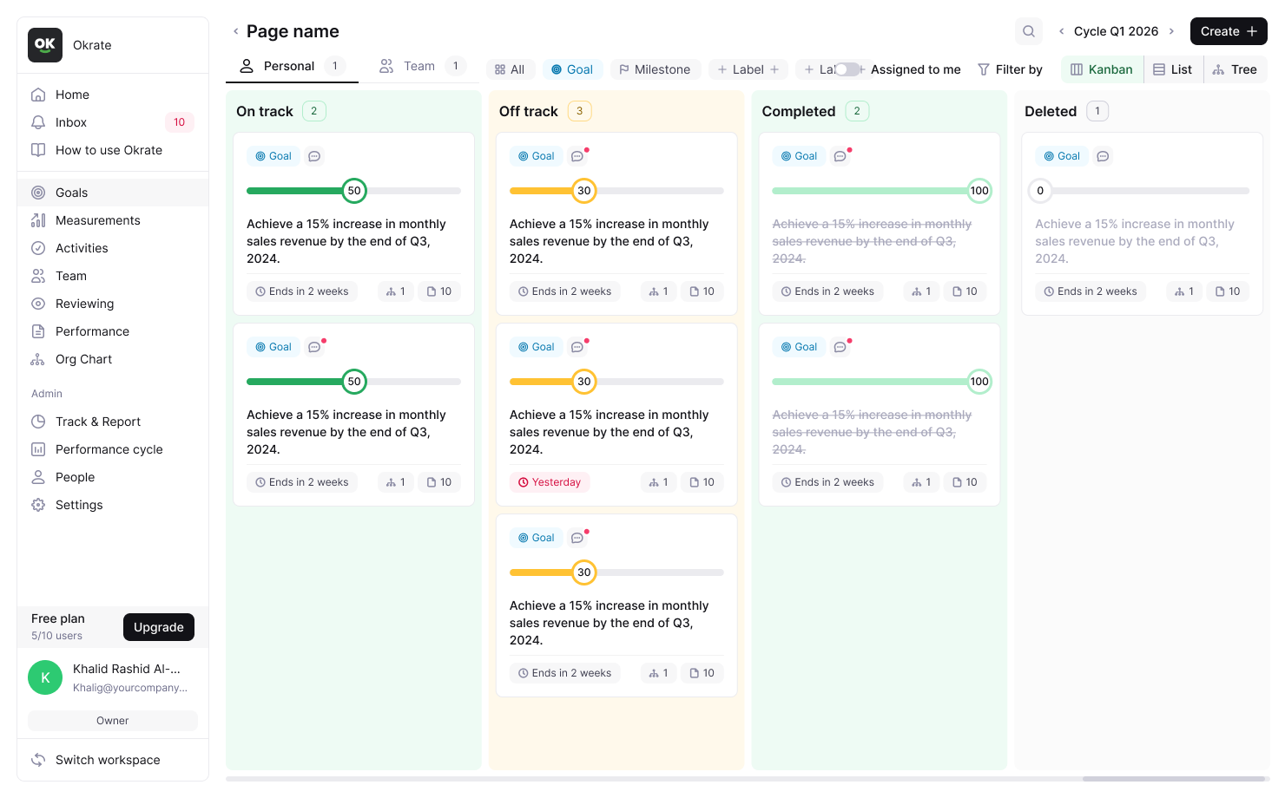Click the Upgrade button
The width and height of the screenshot is (1285, 798).
tap(159, 627)
